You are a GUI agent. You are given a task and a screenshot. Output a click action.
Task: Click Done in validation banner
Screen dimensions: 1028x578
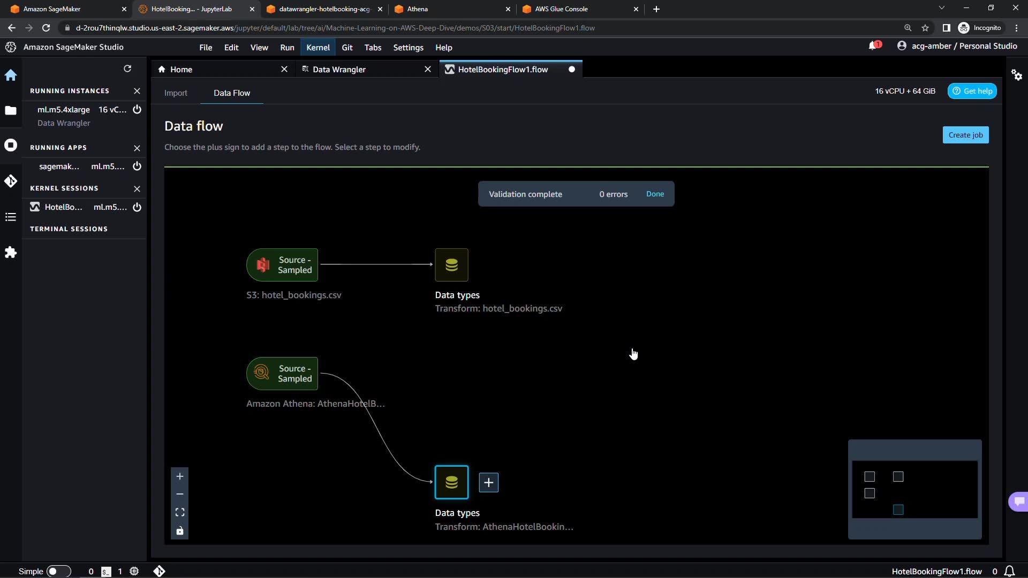655,194
